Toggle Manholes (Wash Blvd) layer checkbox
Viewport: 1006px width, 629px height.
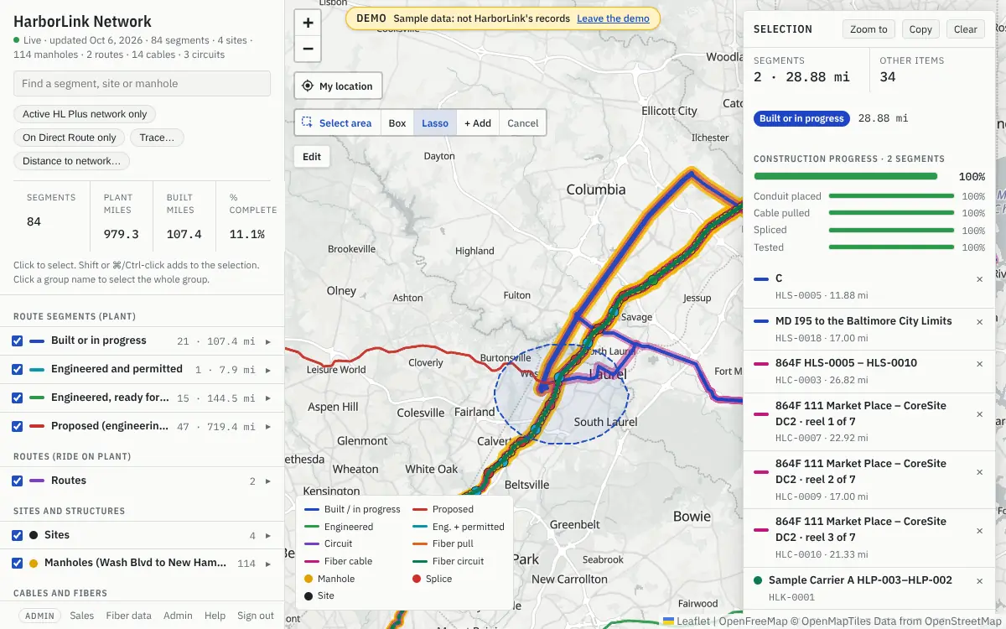[18, 564]
